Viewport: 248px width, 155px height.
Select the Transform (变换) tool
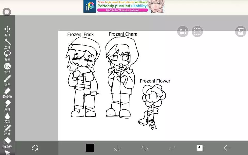click(x=7, y=31)
